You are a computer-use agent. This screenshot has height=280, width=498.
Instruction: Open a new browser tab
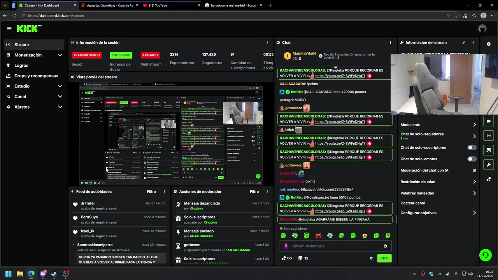270,5
